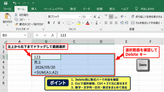
Task: Apply the yellow fill color bucket
Action: [79, 23]
